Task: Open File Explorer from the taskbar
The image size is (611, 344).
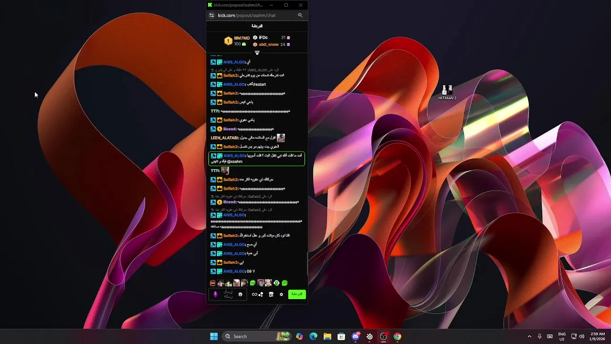Action: click(x=327, y=336)
